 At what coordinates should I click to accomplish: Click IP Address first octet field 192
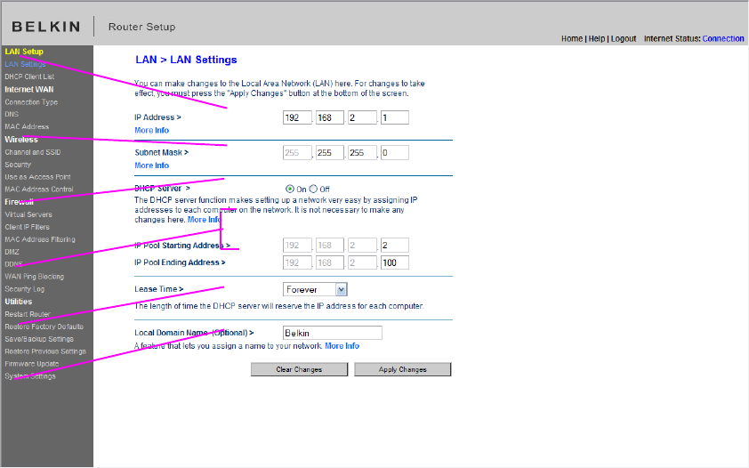[297, 117]
